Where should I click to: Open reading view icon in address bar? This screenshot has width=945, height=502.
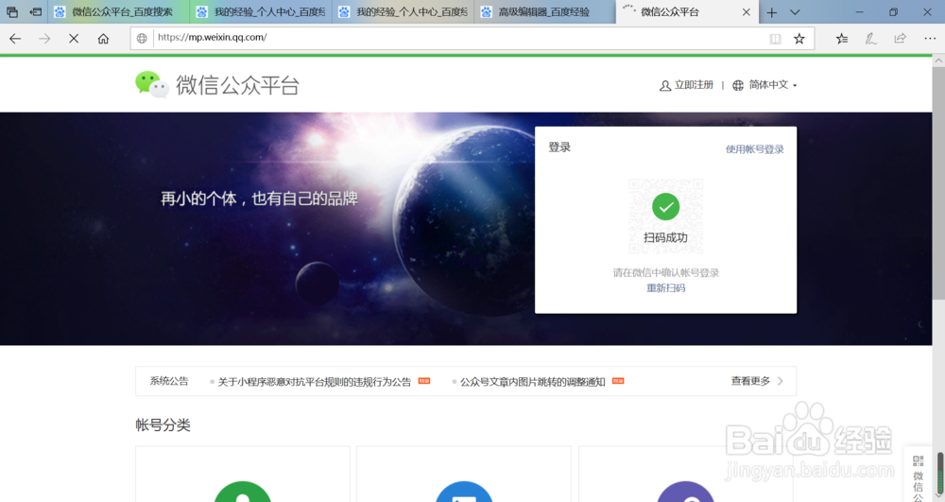click(x=775, y=39)
